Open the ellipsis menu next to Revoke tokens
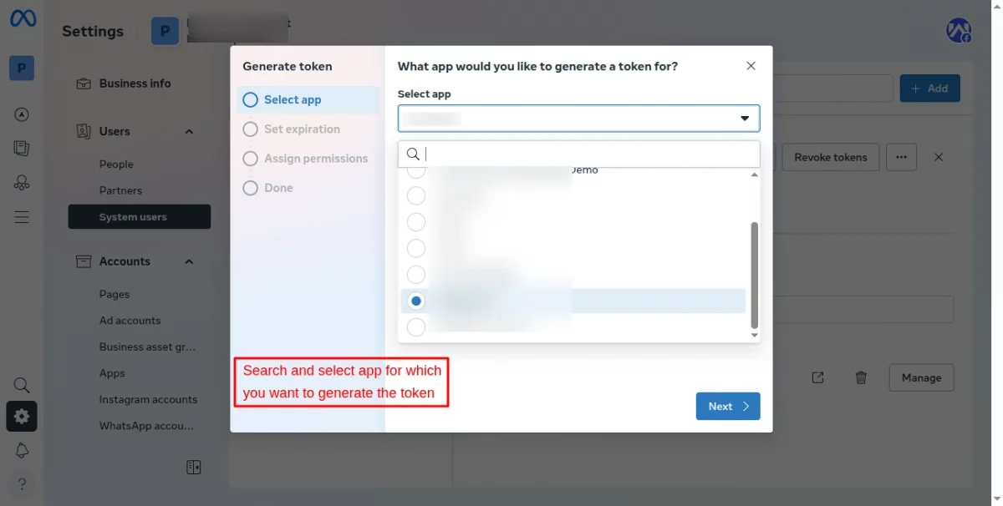 click(901, 156)
